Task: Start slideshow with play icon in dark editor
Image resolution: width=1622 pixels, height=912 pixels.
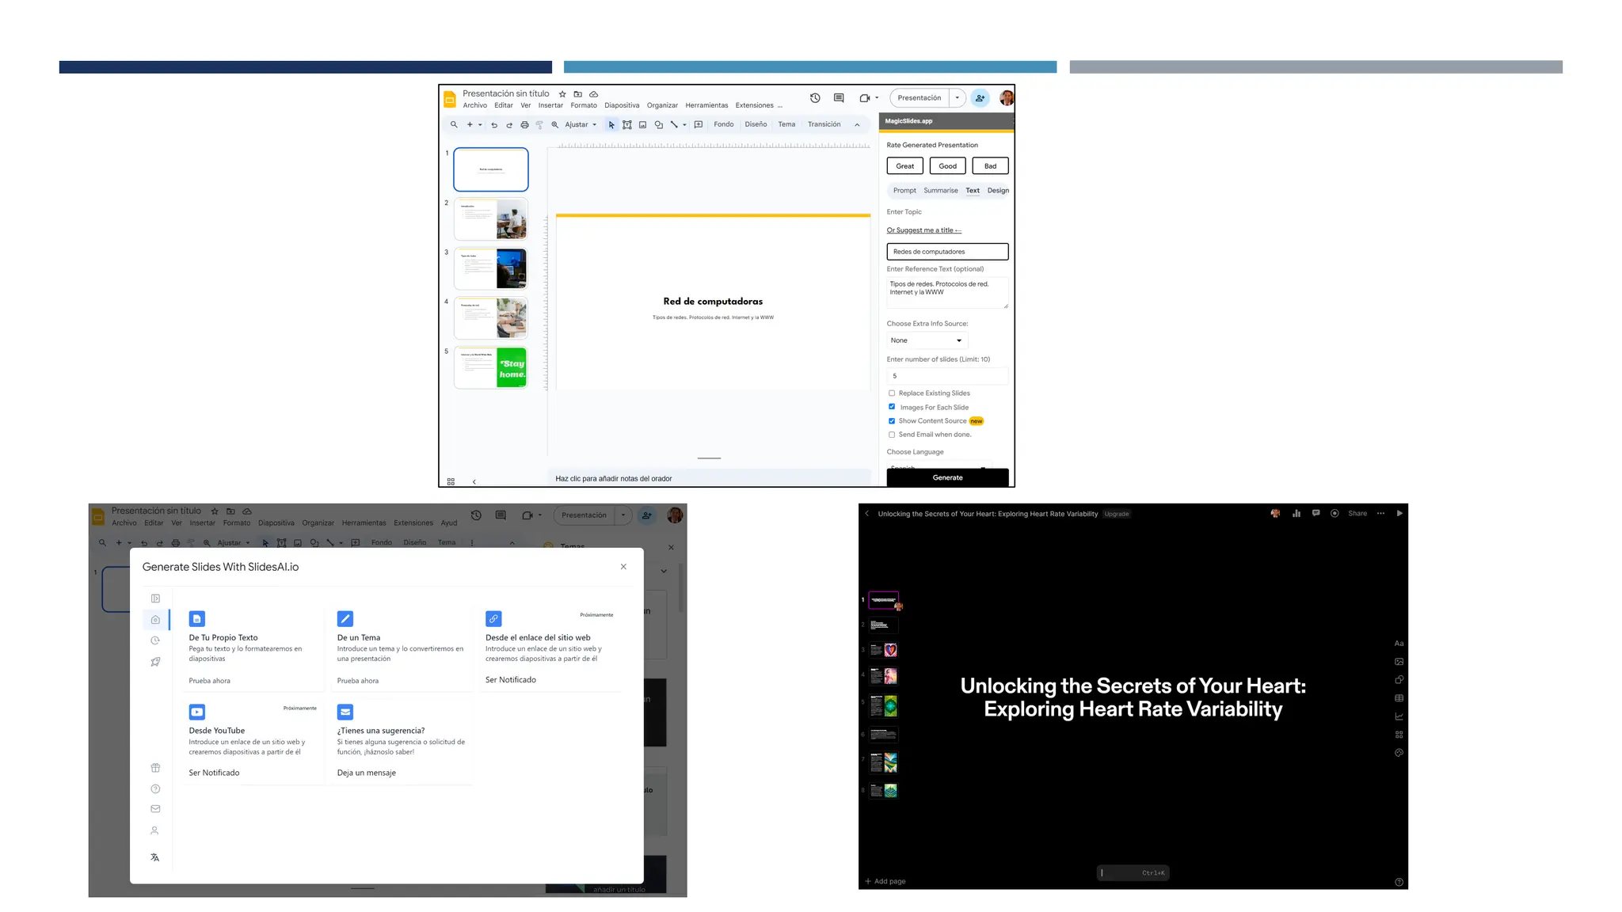Action: coord(1399,514)
